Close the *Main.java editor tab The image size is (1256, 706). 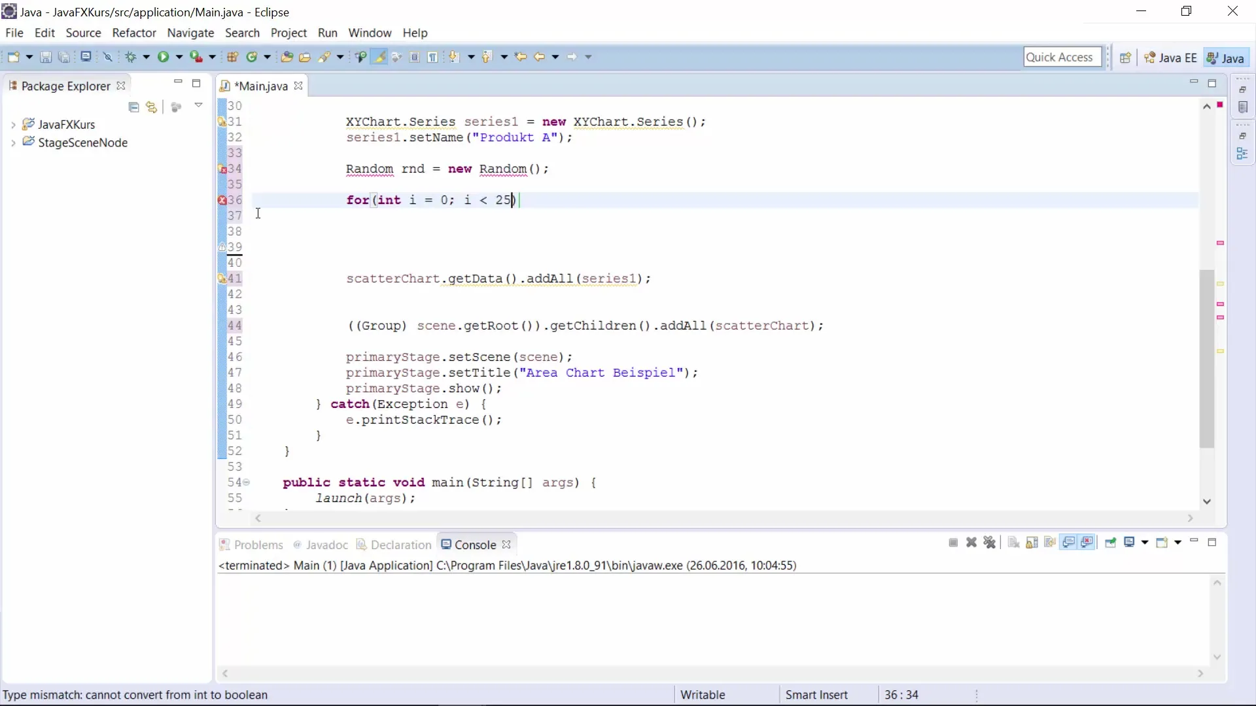(298, 86)
